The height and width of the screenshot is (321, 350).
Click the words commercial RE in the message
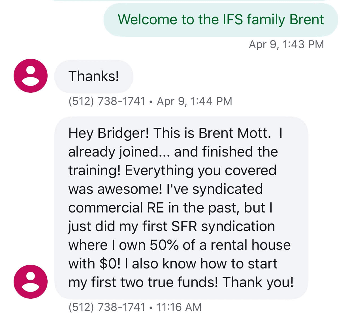[x=116, y=208]
